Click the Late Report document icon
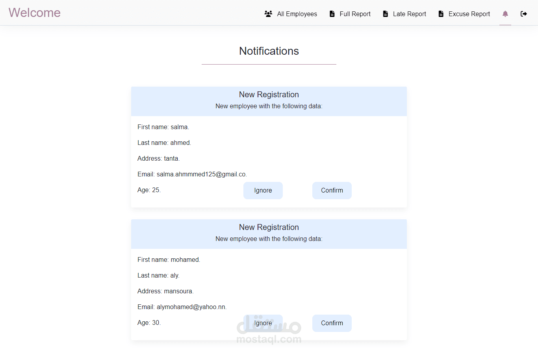The width and height of the screenshot is (538, 352). [386, 14]
